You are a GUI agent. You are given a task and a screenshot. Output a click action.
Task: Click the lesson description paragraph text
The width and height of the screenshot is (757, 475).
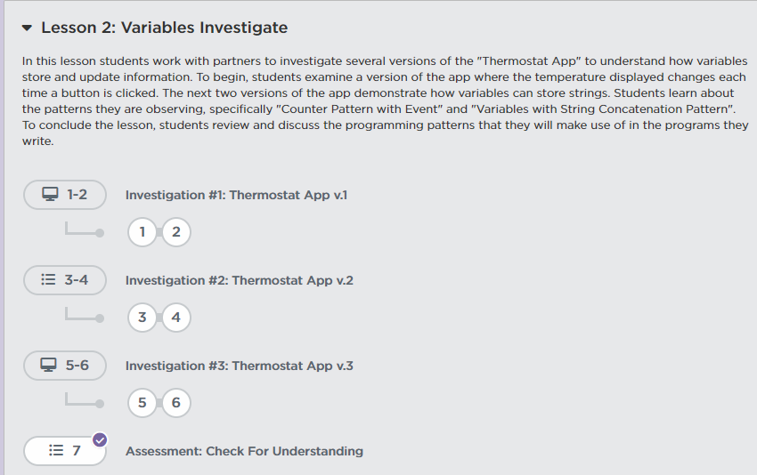(x=385, y=101)
